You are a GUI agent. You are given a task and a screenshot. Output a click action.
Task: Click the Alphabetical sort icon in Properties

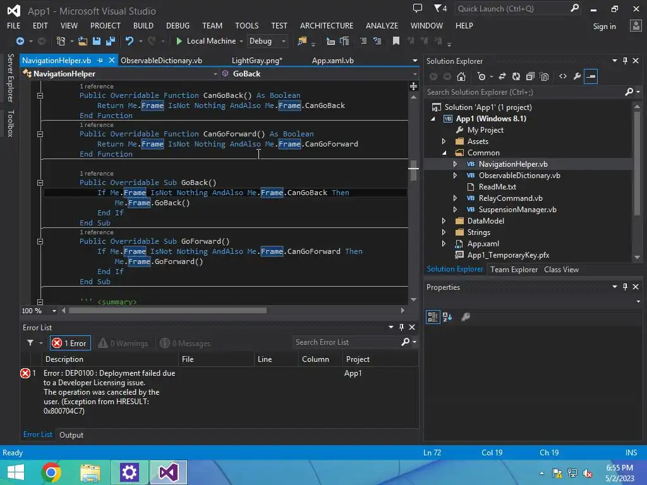[447, 317]
